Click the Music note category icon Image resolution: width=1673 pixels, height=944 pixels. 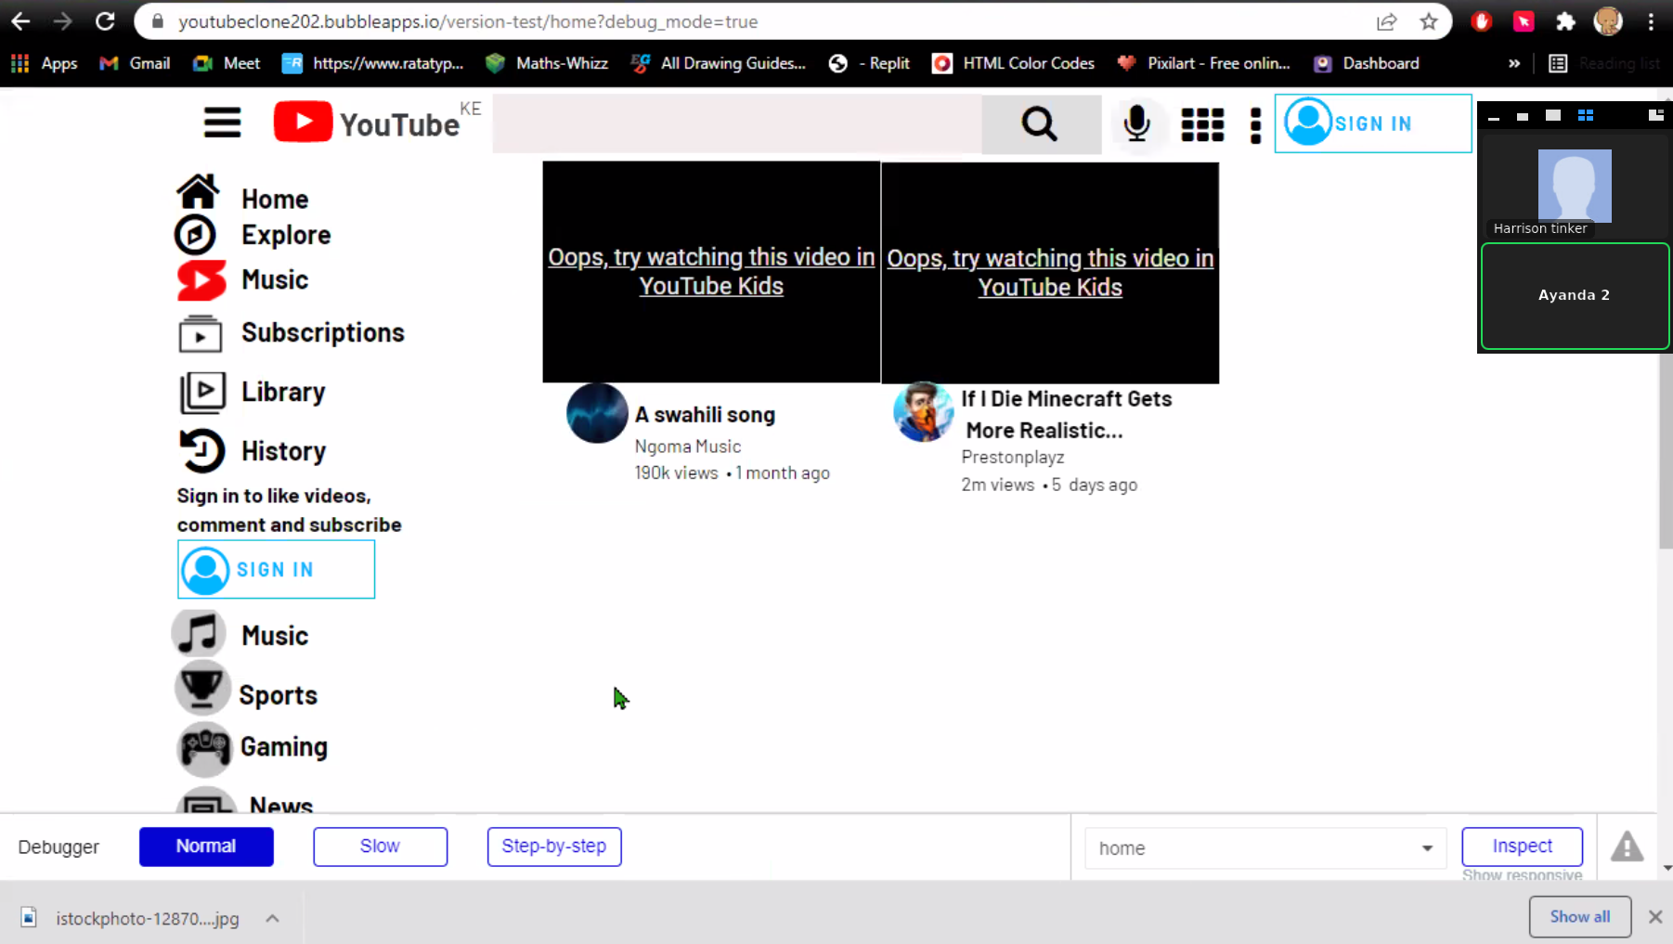199,634
